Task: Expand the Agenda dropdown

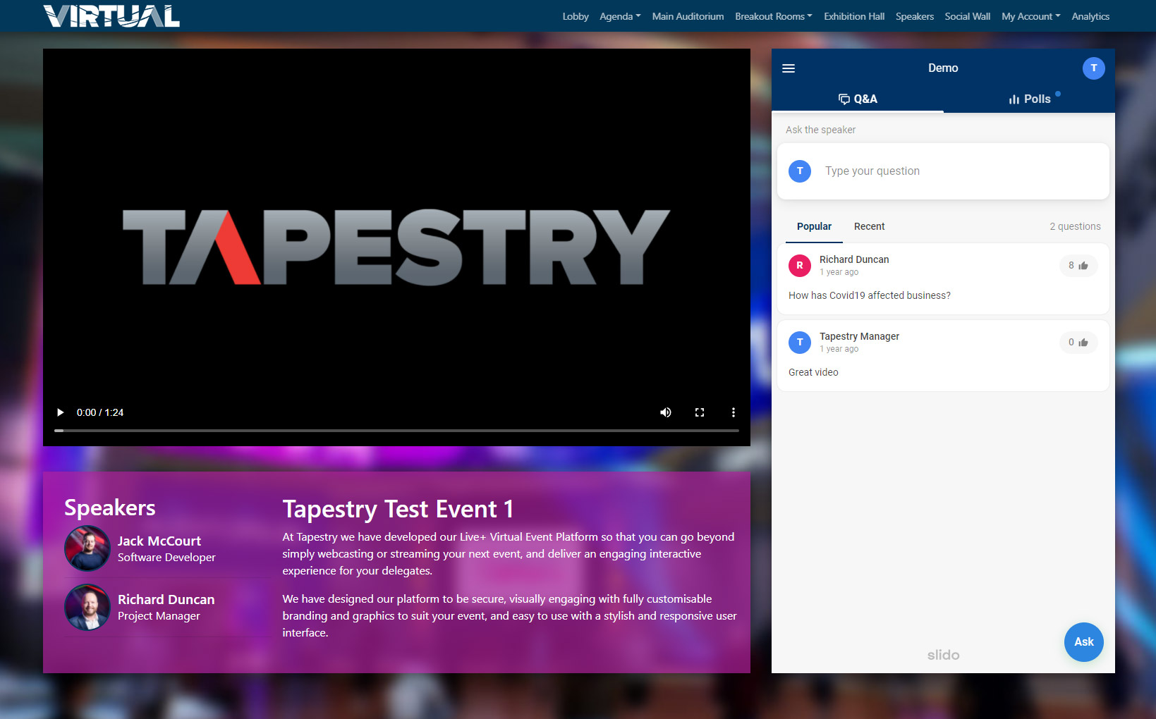Action: coord(620,16)
